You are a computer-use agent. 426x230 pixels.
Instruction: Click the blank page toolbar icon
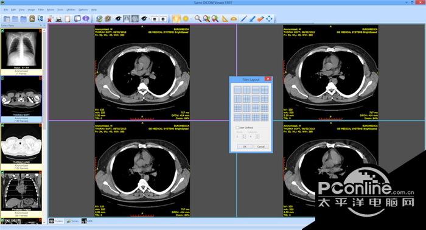coord(67,19)
